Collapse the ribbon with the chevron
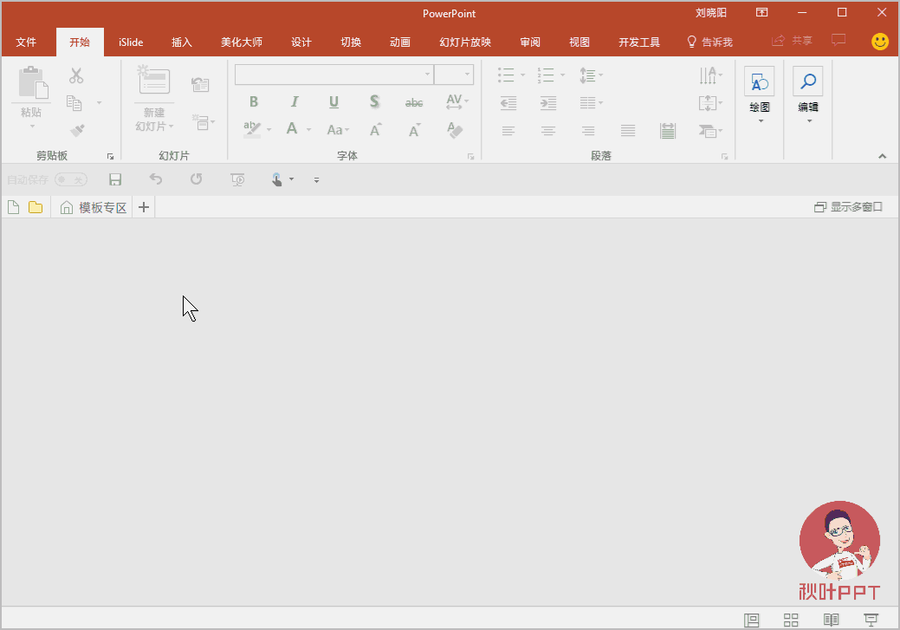This screenshot has height=630, width=900. 882,156
